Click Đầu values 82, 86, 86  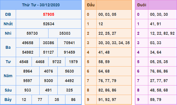(107, 90)
